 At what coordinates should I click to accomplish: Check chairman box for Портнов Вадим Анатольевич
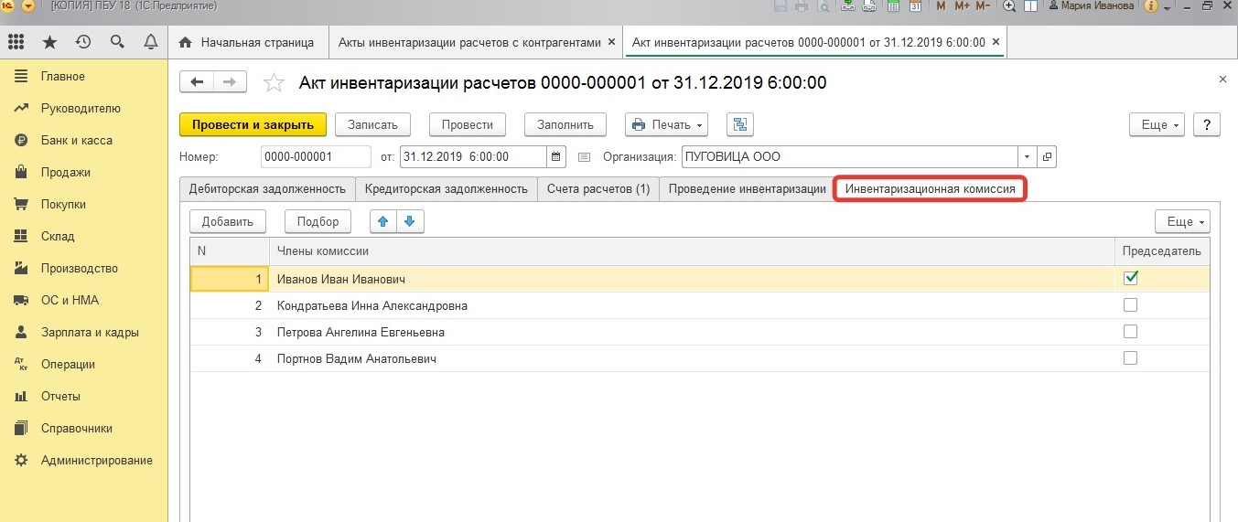[x=1130, y=358]
